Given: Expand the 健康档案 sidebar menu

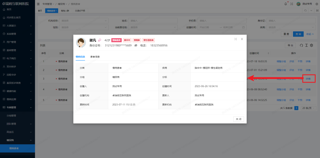Looking at the screenshot, I should [x=17, y=91].
